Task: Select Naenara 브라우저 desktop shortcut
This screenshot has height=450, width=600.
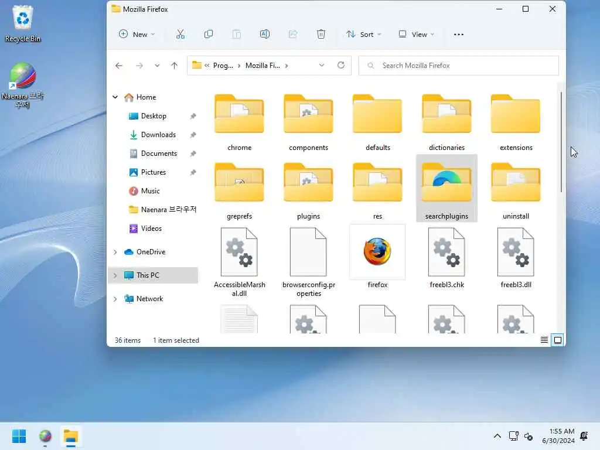Action: (x=23, y=86)
